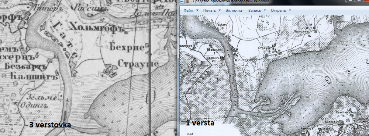Click the Photo Viewer window icon
Viewport: 369px width, 136px height.
tap(182, 1)
